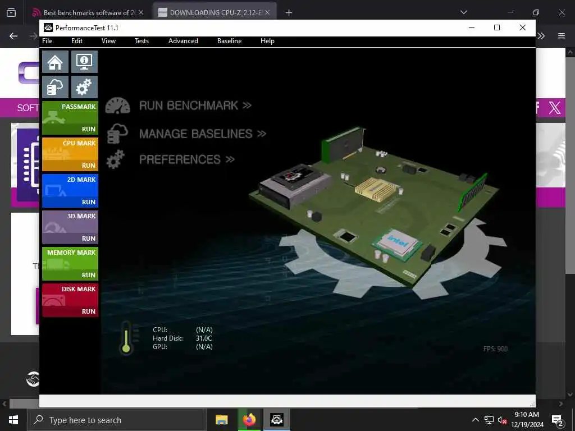Click the browser back arrow
Image resolution: width=575 pixels, height=431 pixels.
point(13,36)
